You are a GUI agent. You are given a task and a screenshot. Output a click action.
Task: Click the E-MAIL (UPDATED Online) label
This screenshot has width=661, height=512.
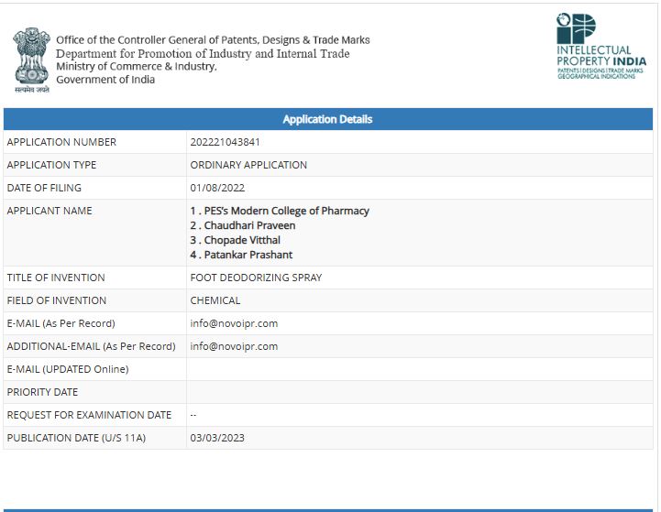[68, 369]
